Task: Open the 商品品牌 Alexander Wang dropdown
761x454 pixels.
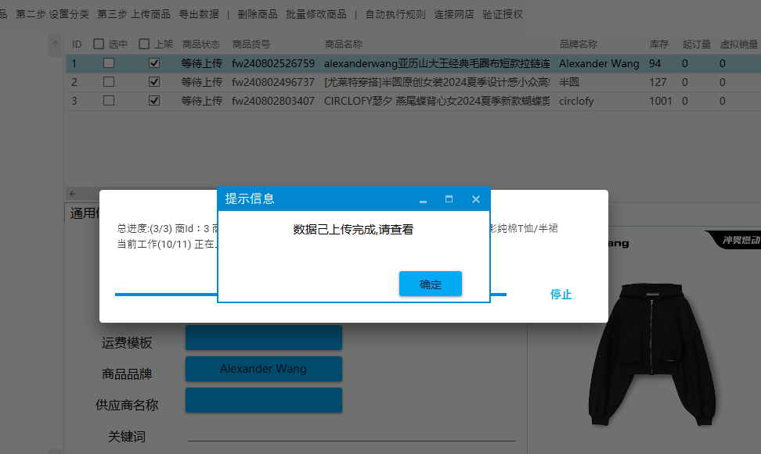Action: pyautogui.click(x=263, y=369)
